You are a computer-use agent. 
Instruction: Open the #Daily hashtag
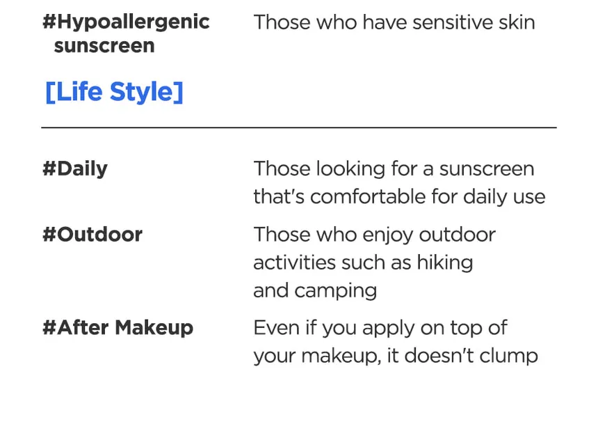(75, 169)
